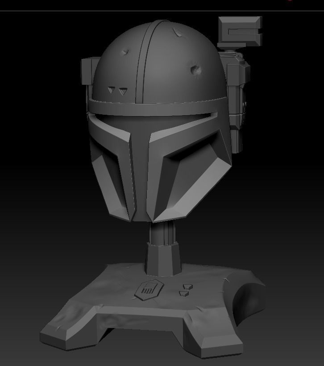This screenshot has height=366, width=324.
Task: Click the neck post under the helmet
Action: pyautogui.click(x=162, y=248)
